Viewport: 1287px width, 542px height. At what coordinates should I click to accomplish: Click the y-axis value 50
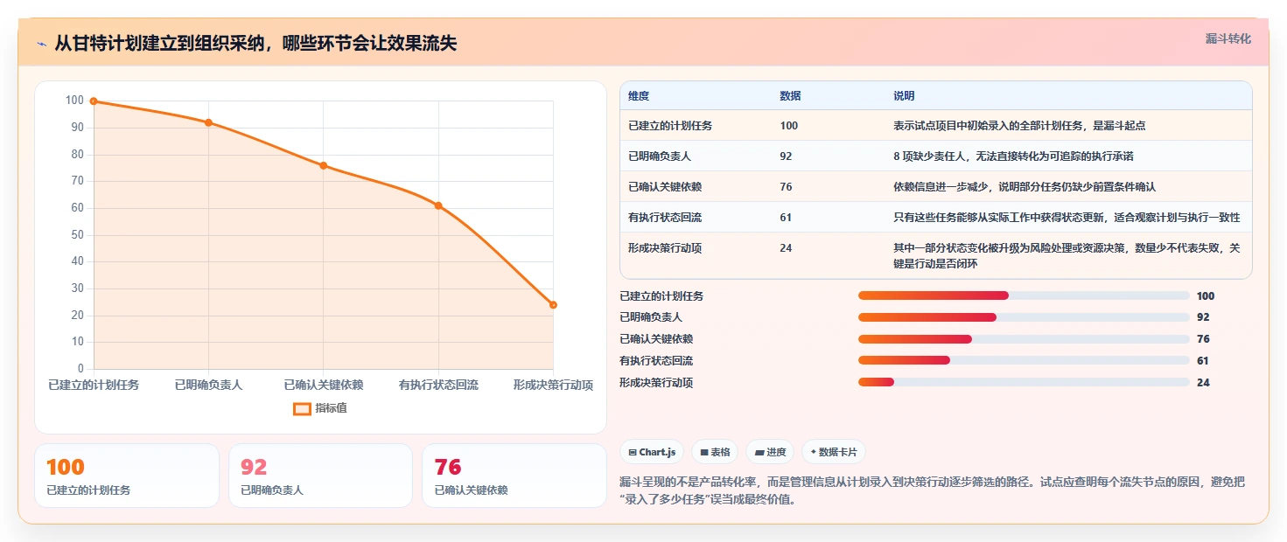coord(78,235)
